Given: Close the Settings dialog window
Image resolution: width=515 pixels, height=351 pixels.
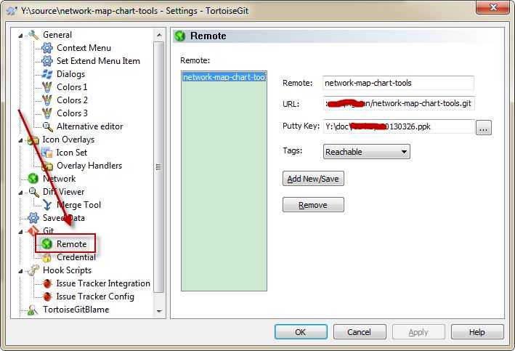Looking at the screenshot, I should pos(493,7).
